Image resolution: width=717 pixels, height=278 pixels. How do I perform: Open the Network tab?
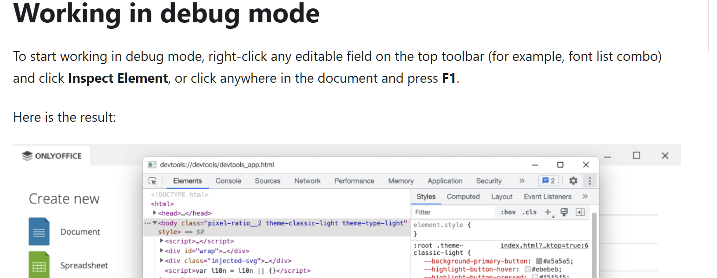(x=307, y=181)
